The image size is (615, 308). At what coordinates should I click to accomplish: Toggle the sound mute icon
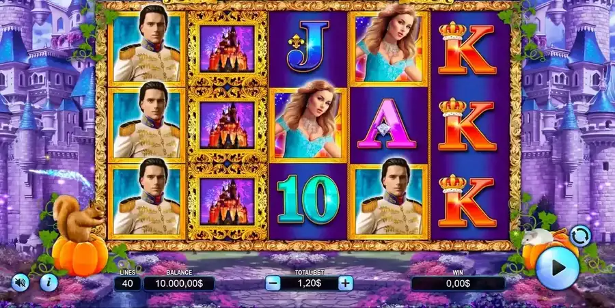(x=20, y=282)
